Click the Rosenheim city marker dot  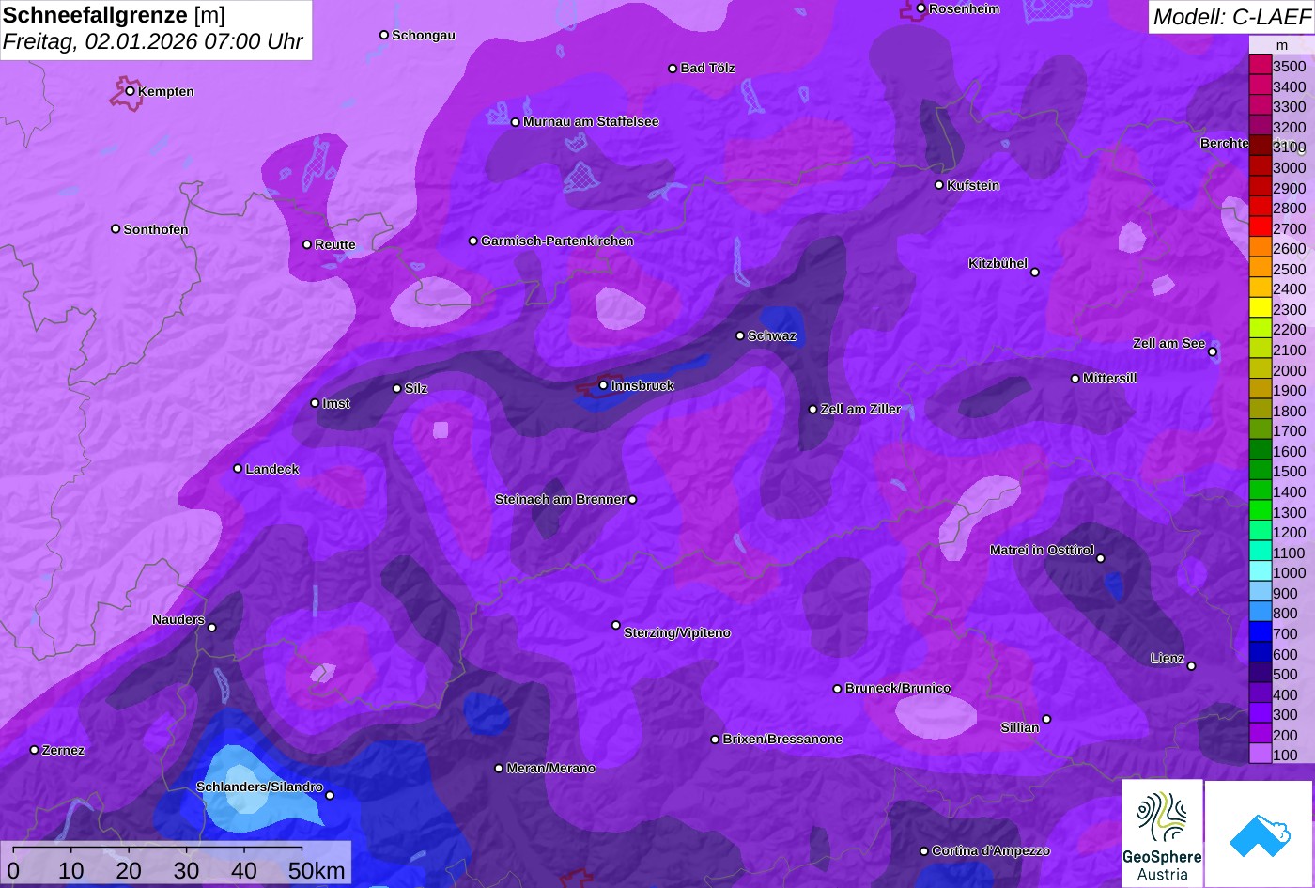[x=921, y=8]
